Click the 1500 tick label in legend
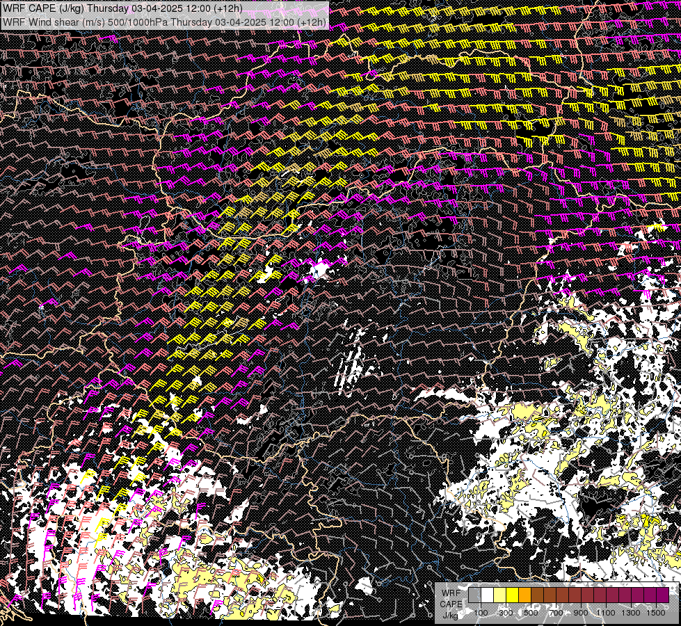The height and width of the screenshot is (626, 681). (656, 613)
